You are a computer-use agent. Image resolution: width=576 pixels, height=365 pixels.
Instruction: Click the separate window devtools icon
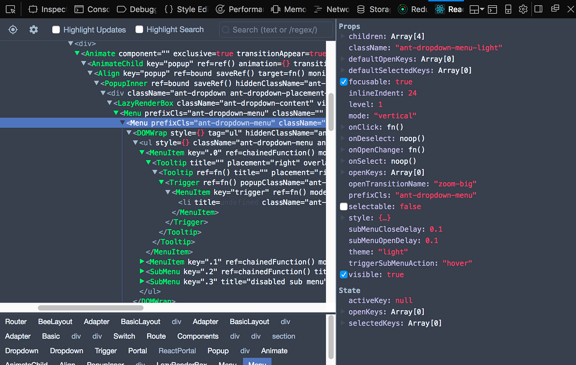click(555, 9)
